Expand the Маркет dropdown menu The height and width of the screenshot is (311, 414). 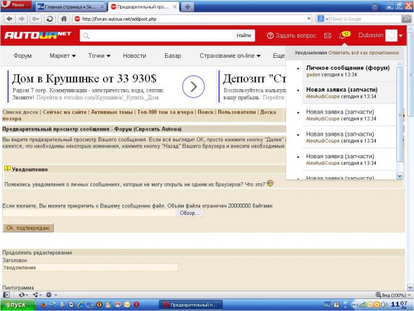(x=63, y=56)
